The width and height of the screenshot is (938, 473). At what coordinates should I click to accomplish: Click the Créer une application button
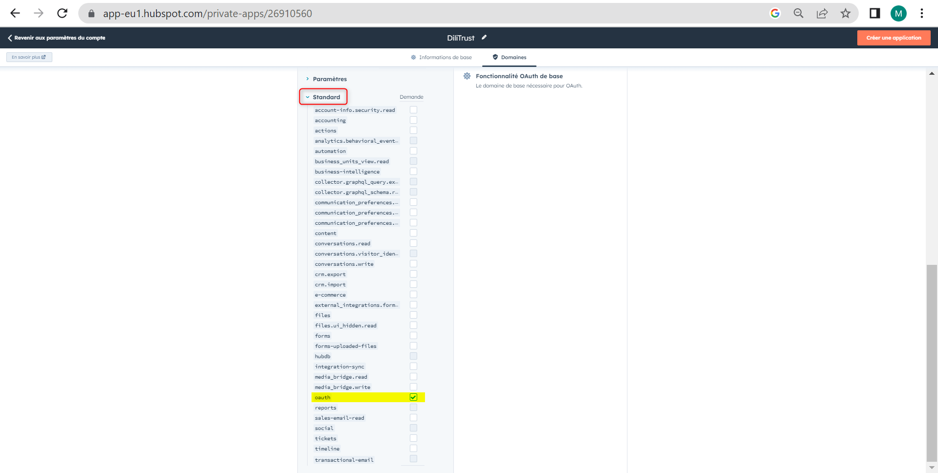893,38
